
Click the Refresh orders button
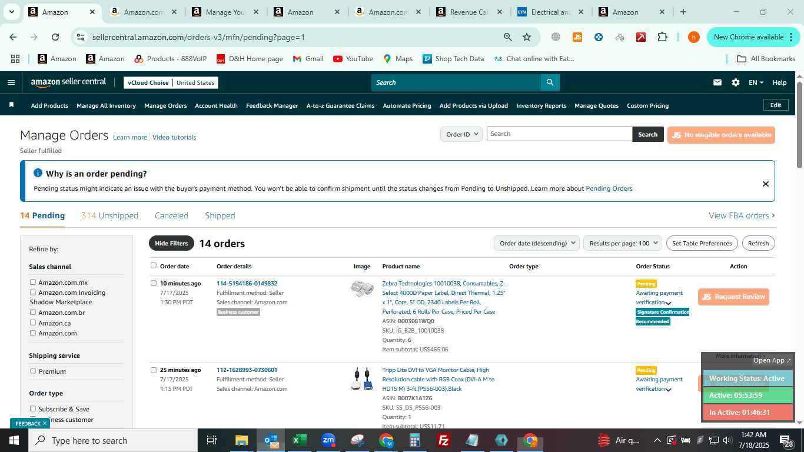758,243
